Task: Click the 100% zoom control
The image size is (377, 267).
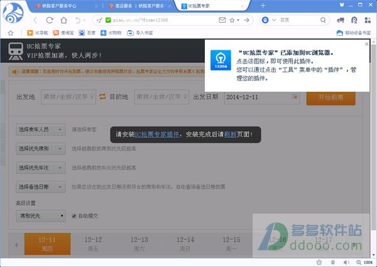Action: pyautogui.click(x=364, y=262)
